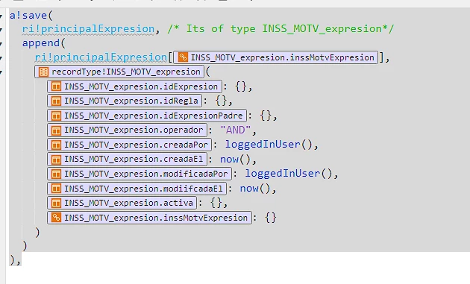Click the empty braces after idExpresionPadre
Image resolution: width=470 pixels, height=284 pixels.
pyautogui.click(x=266, y=116)
